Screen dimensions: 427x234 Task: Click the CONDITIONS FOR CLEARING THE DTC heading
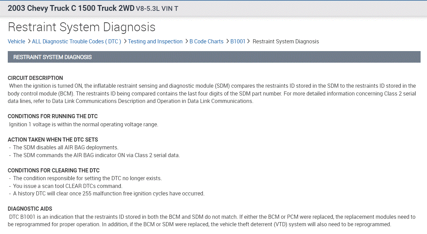click(x=53, y=170)
